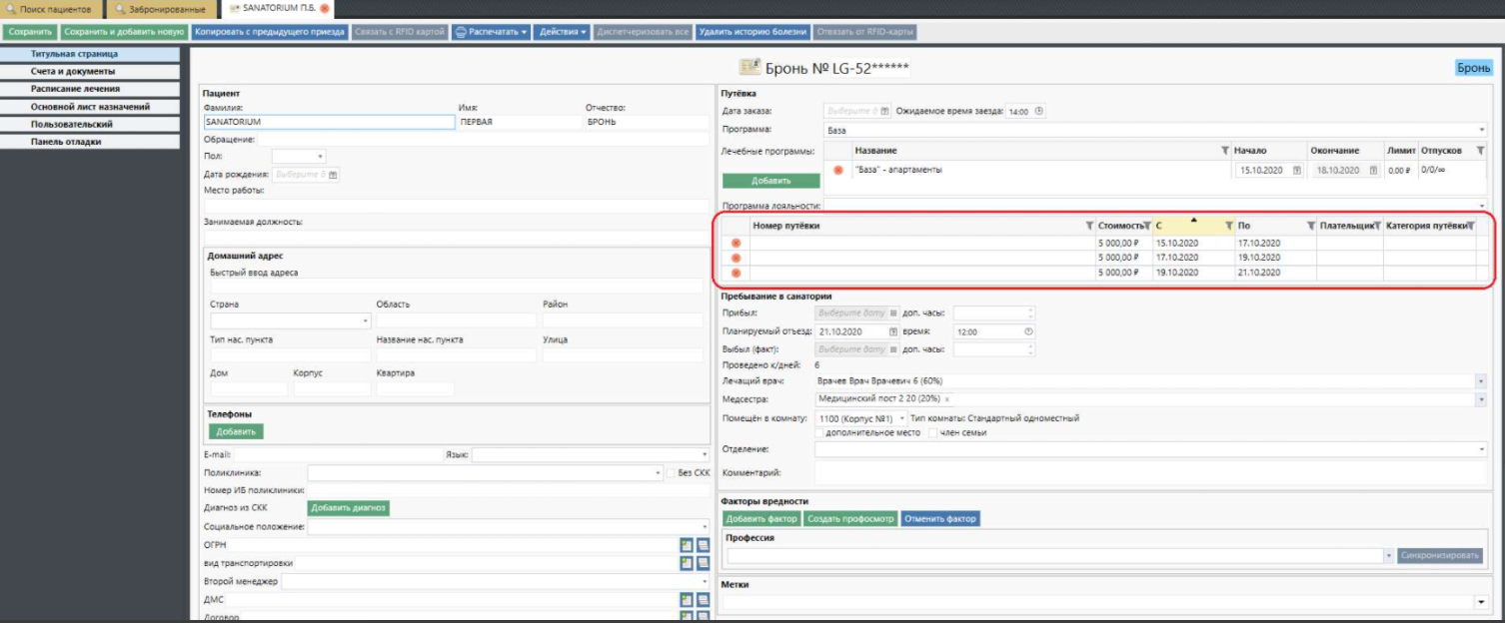Viewport: 1505px width, 623px height.
Task: Remove the voucher row starting 15.10.2020
Action: pos(737,243)
